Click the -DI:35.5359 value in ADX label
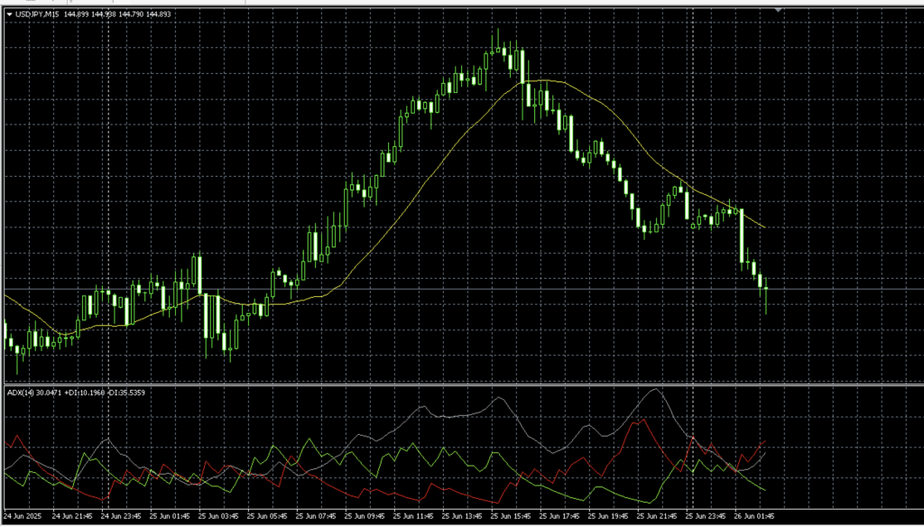 (x=127, y=392)
